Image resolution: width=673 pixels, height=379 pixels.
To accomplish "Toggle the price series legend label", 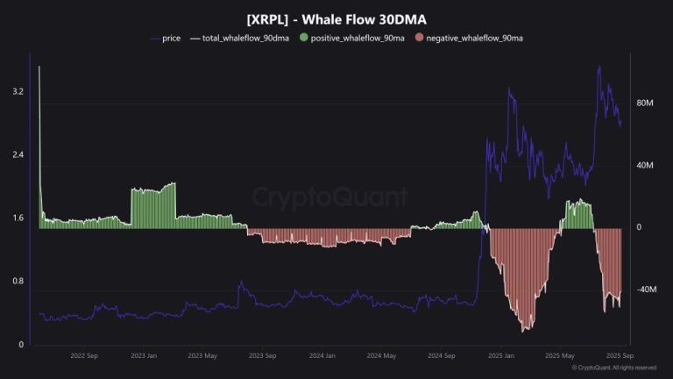I will pyautogui.click(x=171, y=39).
